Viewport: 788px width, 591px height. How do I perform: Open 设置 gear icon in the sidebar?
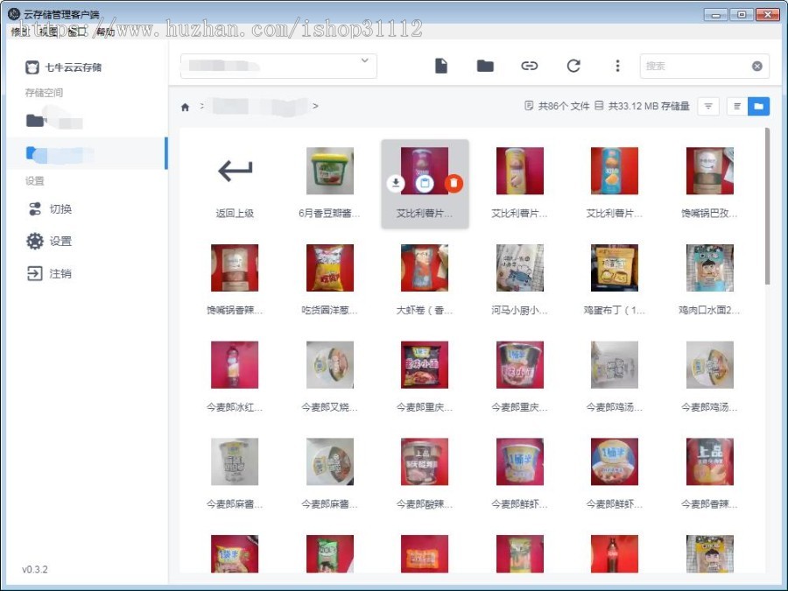coord(35,242)
